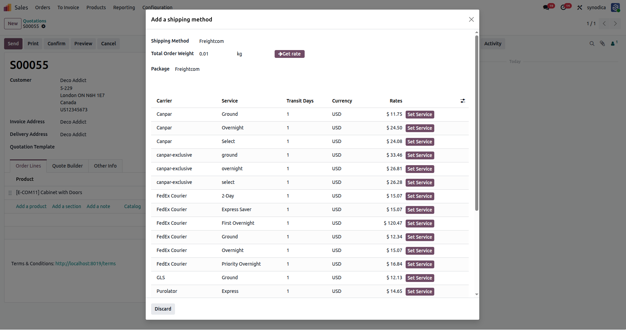This screenshot has height=331, width=626.
Task: Click the Preview button
Action: tap(83, 44)
